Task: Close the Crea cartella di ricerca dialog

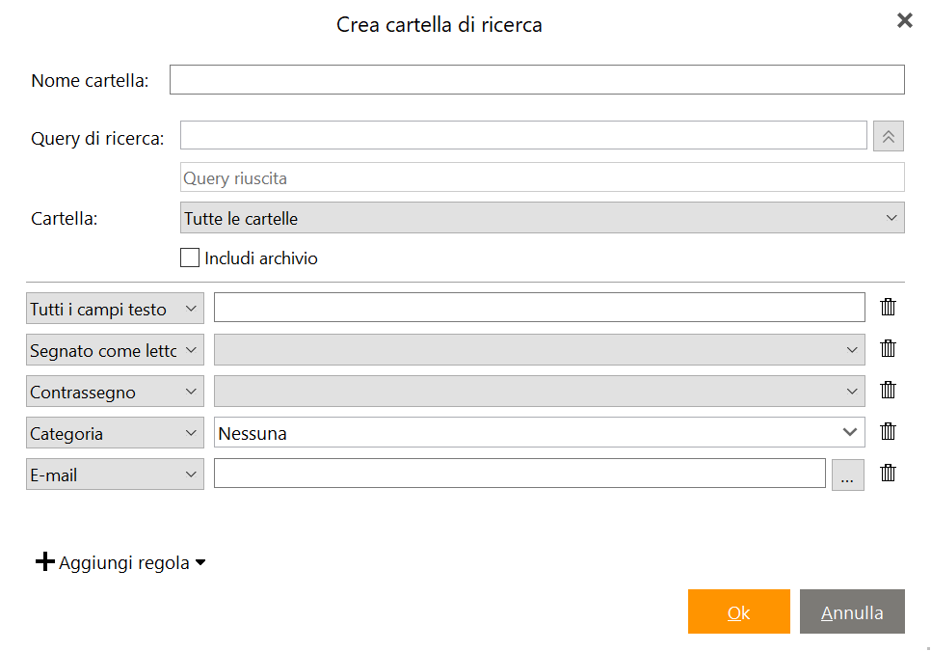Action: tap(904, 21)
